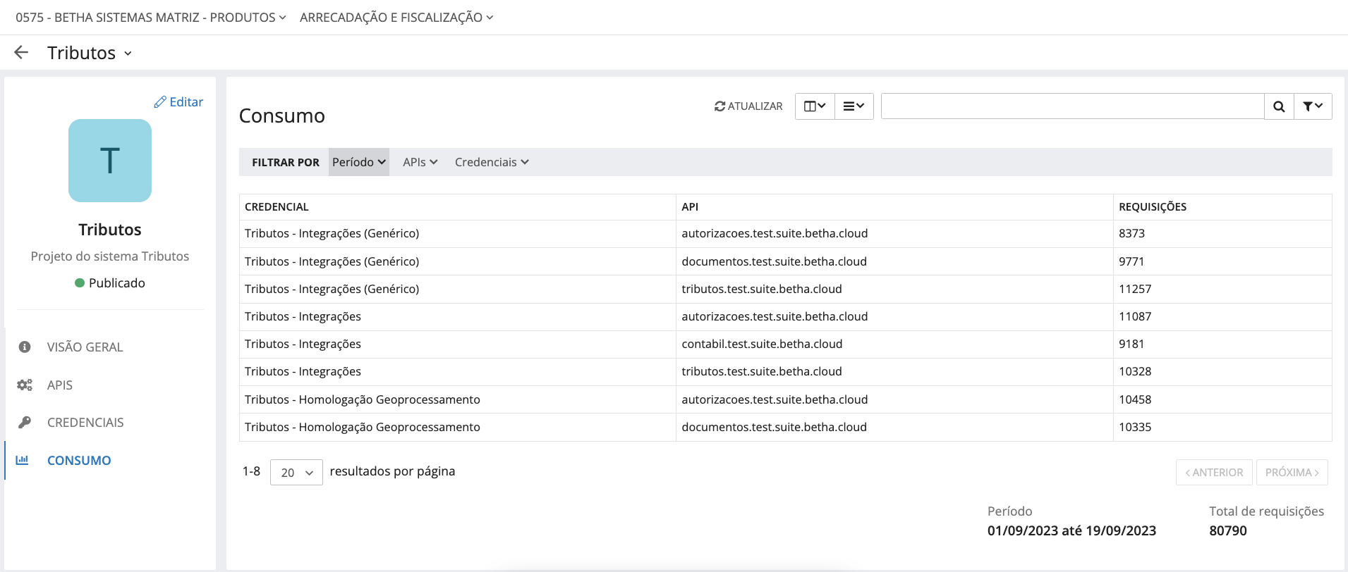Click the requisições value 11087
The height and width of the screenshot is (572, 1348).
(1135, 316)
